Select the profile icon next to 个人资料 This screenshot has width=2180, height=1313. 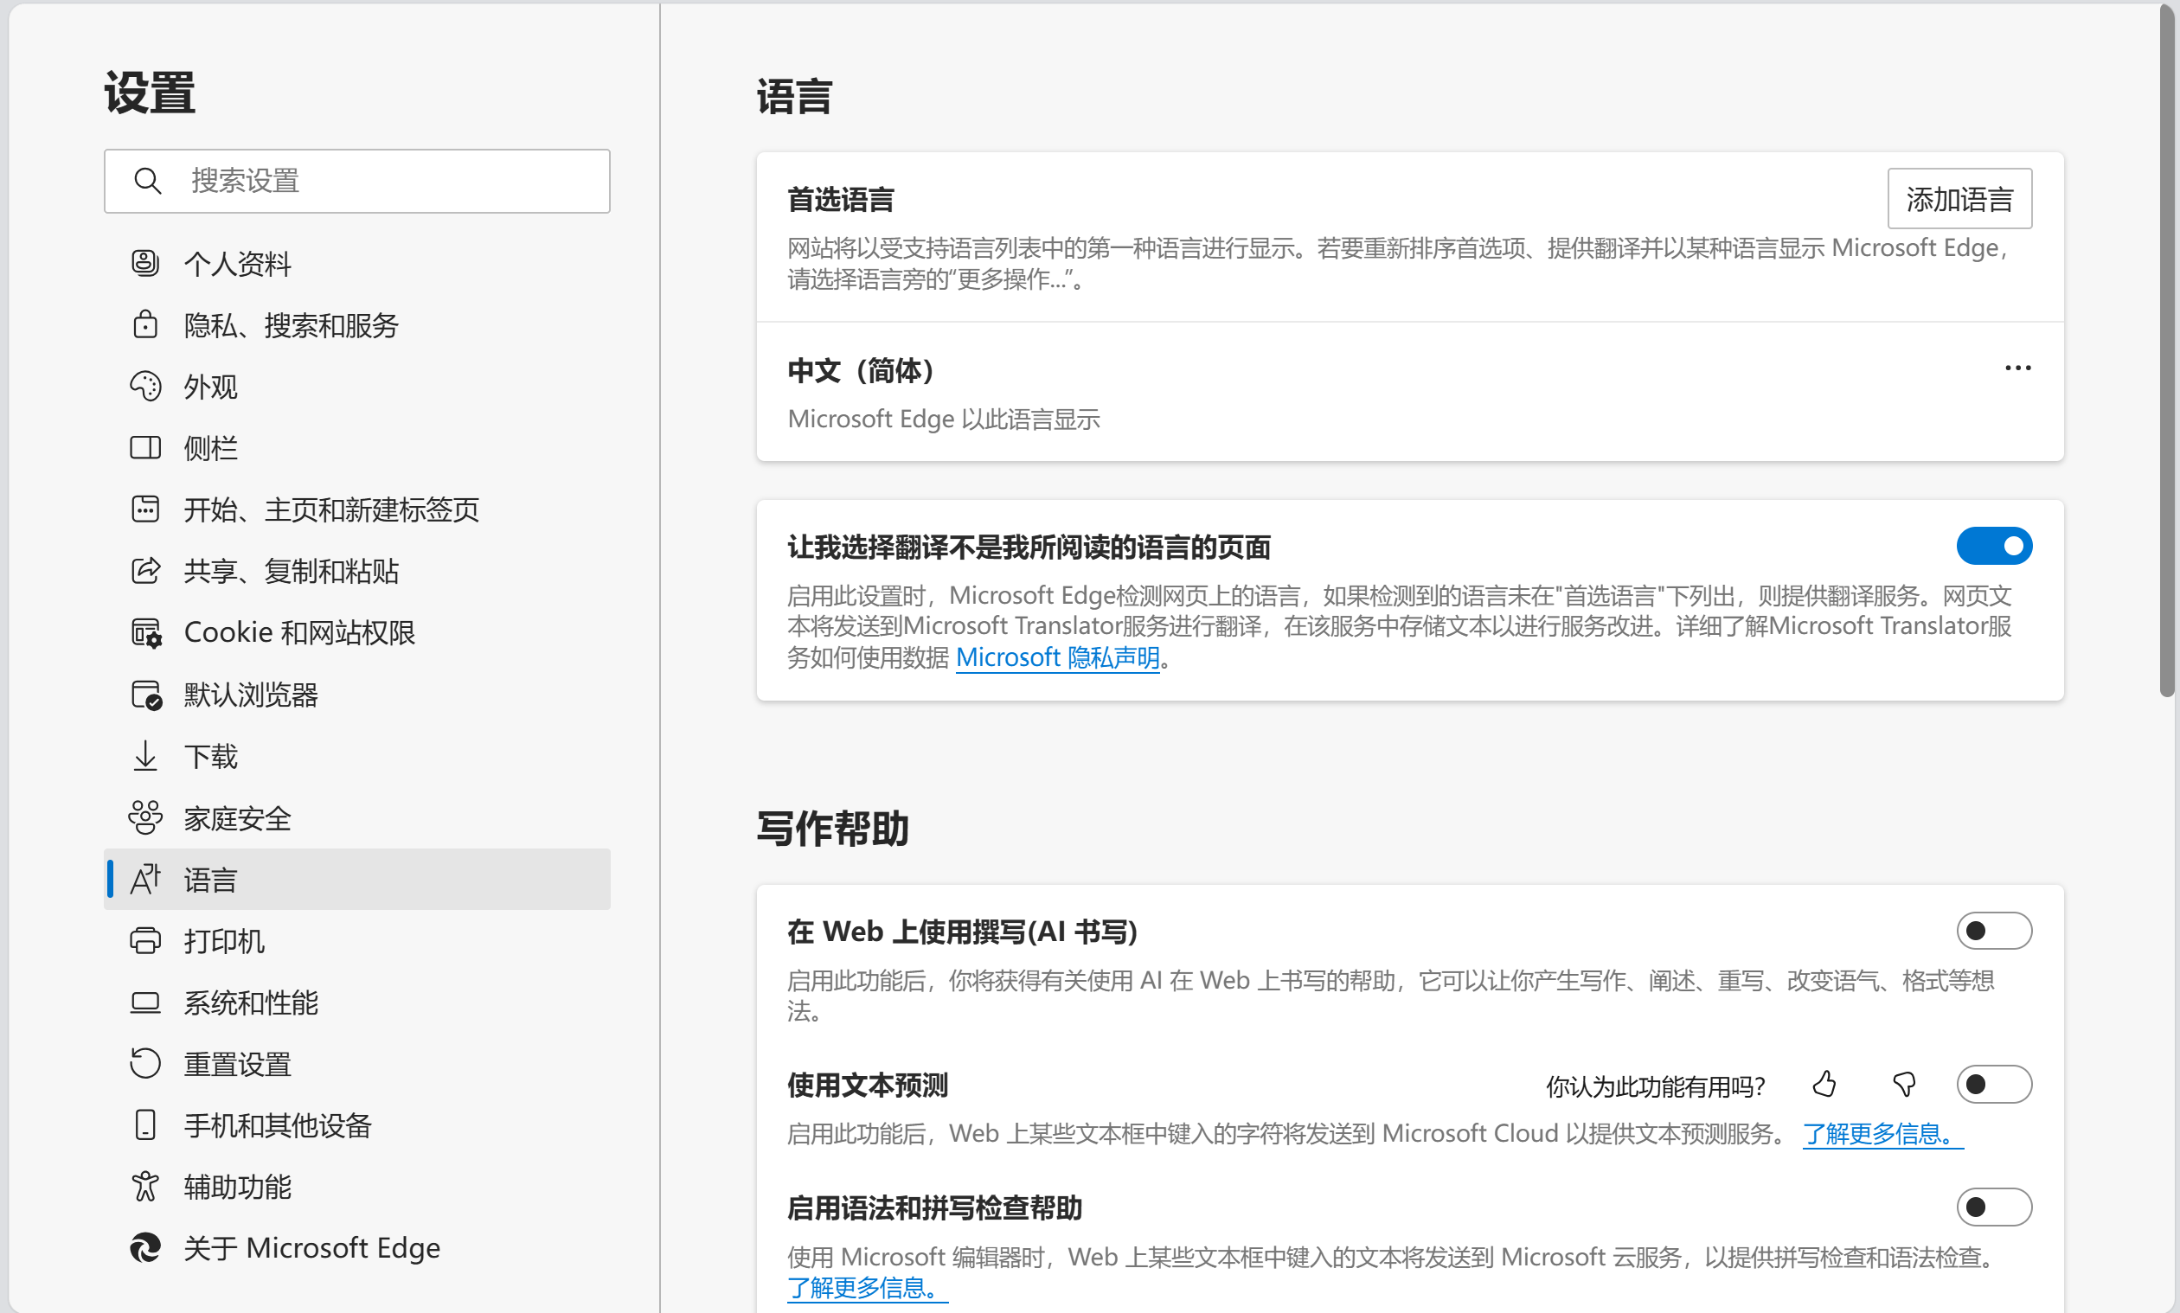point(145,263)
